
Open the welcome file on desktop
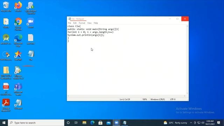click(x=30, y=39)
